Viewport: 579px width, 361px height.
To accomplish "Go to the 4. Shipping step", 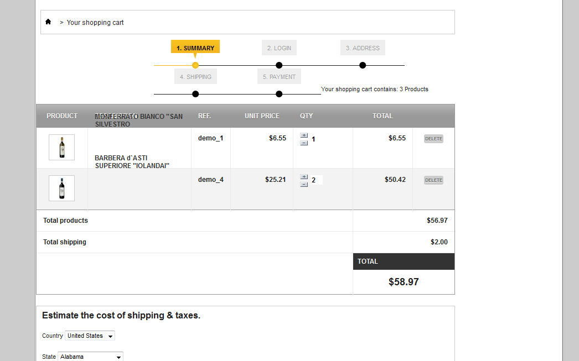I will 195,77.
